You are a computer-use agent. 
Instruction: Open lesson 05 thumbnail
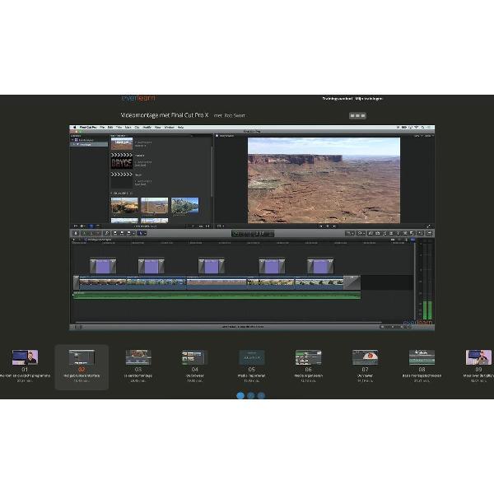[252, 357]
